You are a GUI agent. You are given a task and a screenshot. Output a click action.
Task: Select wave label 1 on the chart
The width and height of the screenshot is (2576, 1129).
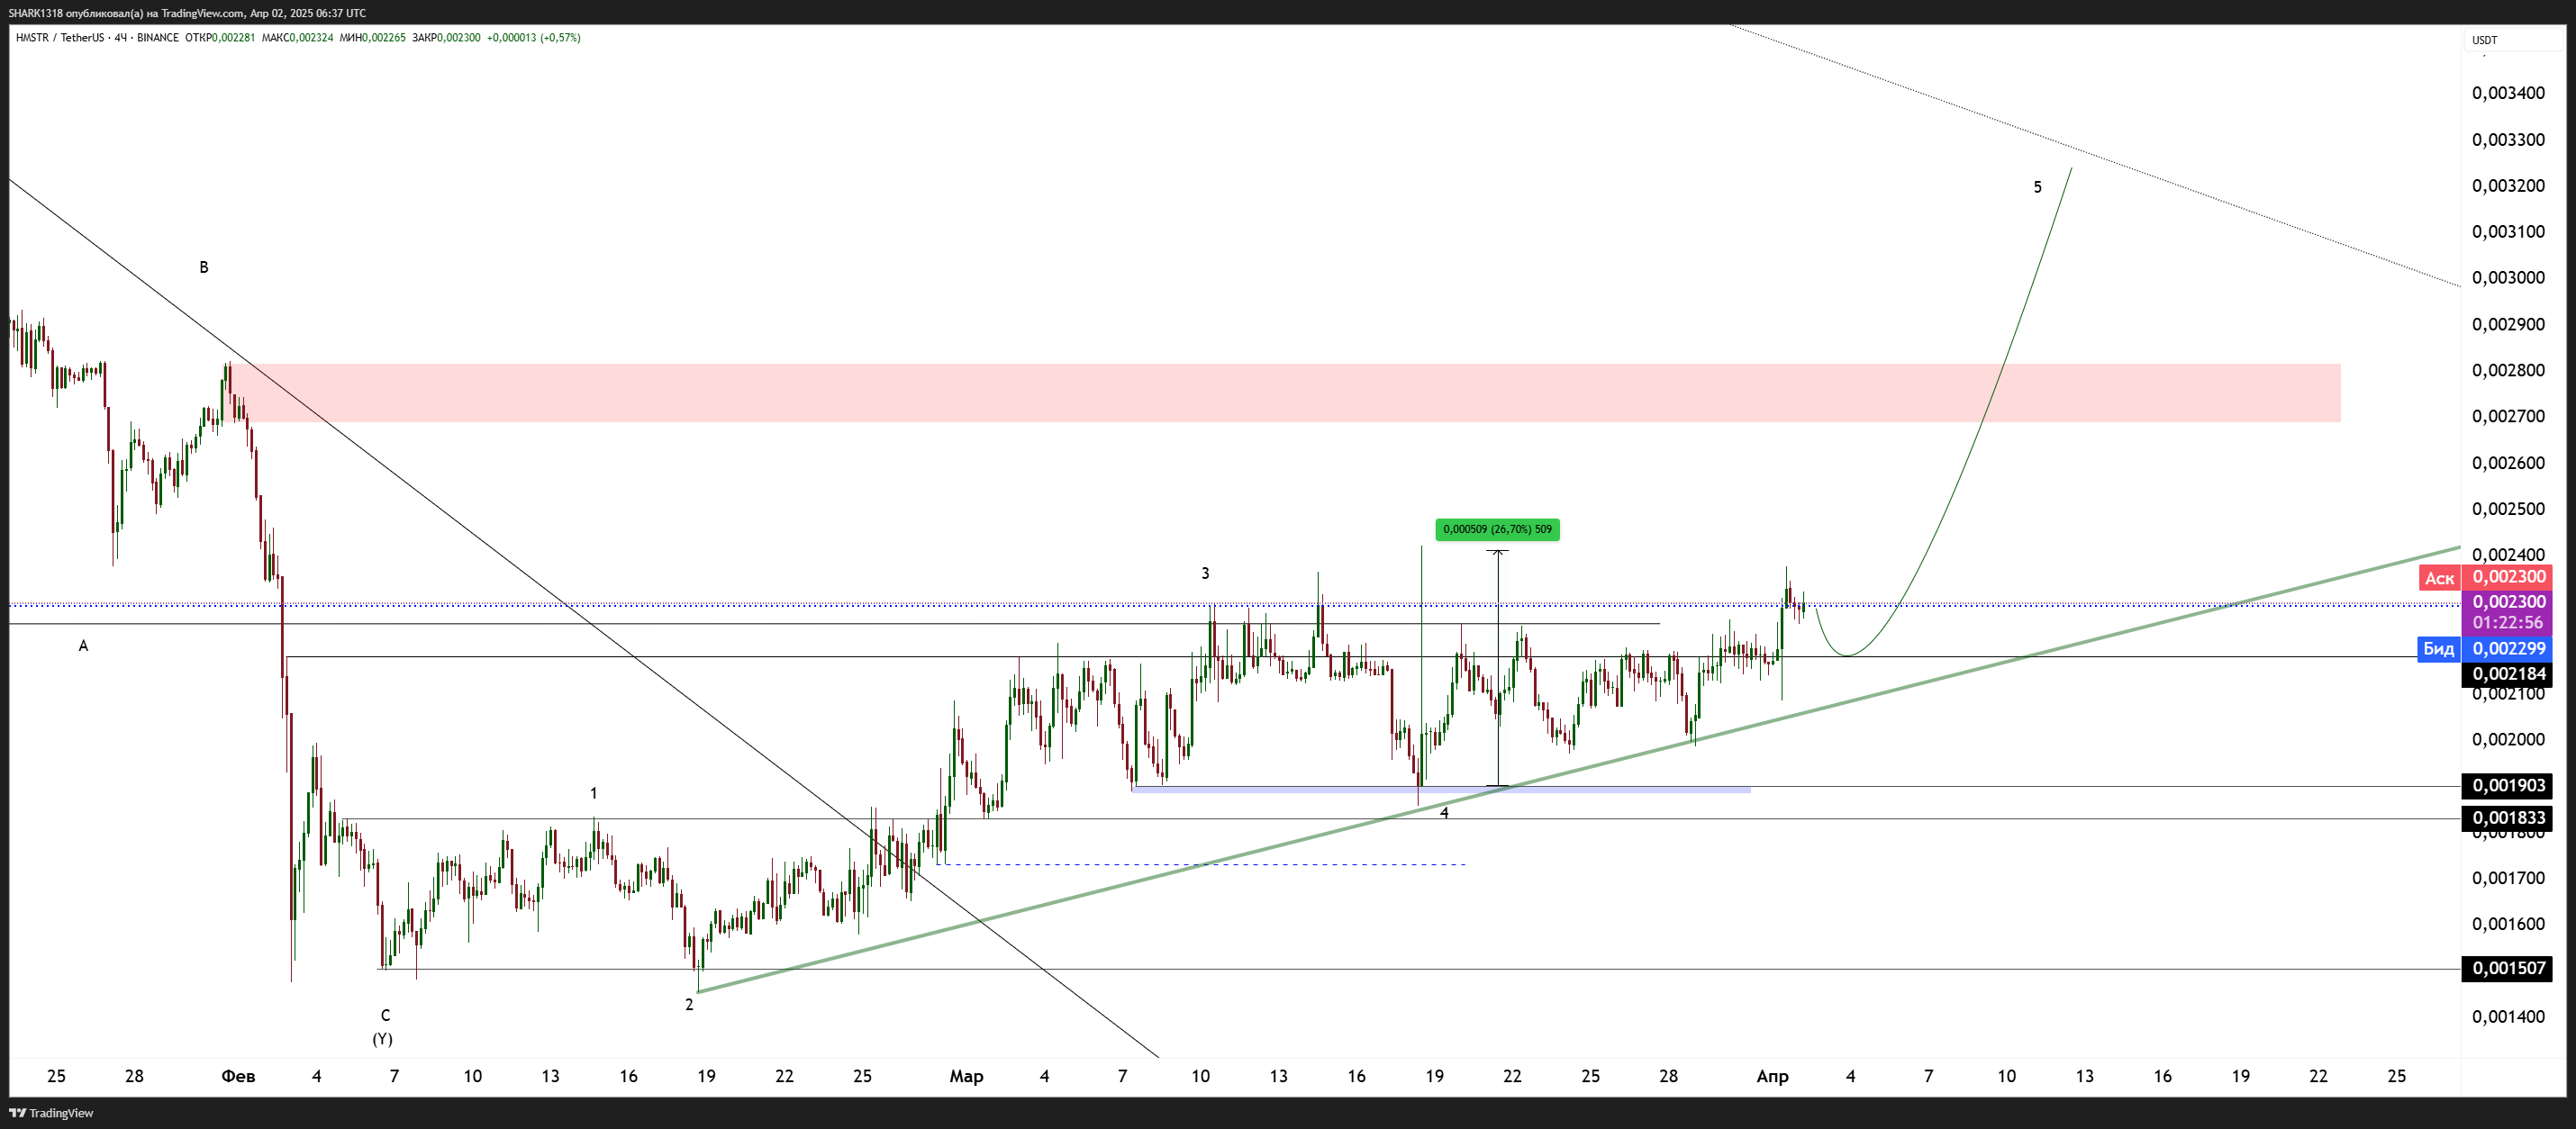(593, 793)
